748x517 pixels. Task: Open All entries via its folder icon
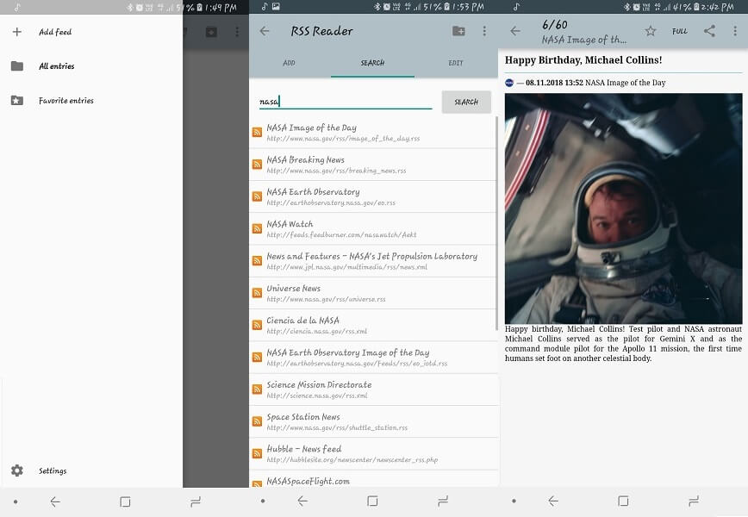16,65
